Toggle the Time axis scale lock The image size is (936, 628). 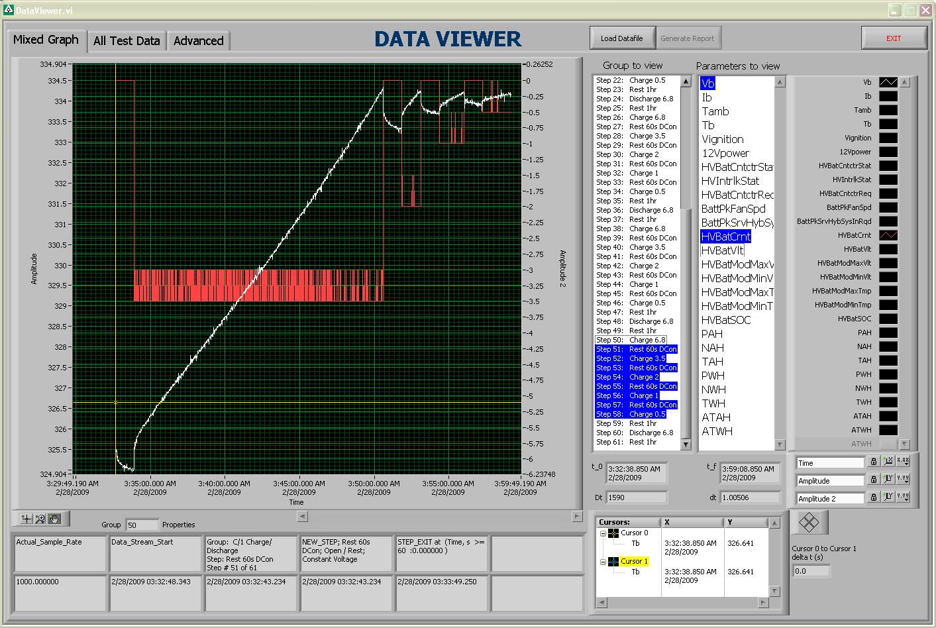click(874, 462)
